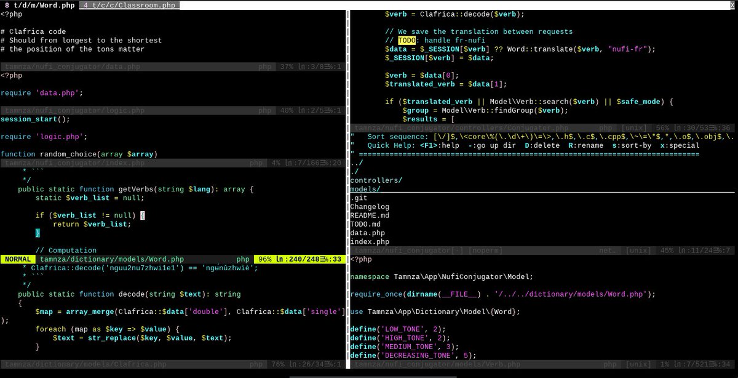Image resolution: width=738 pixels, height=378 pixels.
Task: Place cursor on define('DECREASING_TONE', 5);
Action: pyautogui.click(x=413, y=355)
